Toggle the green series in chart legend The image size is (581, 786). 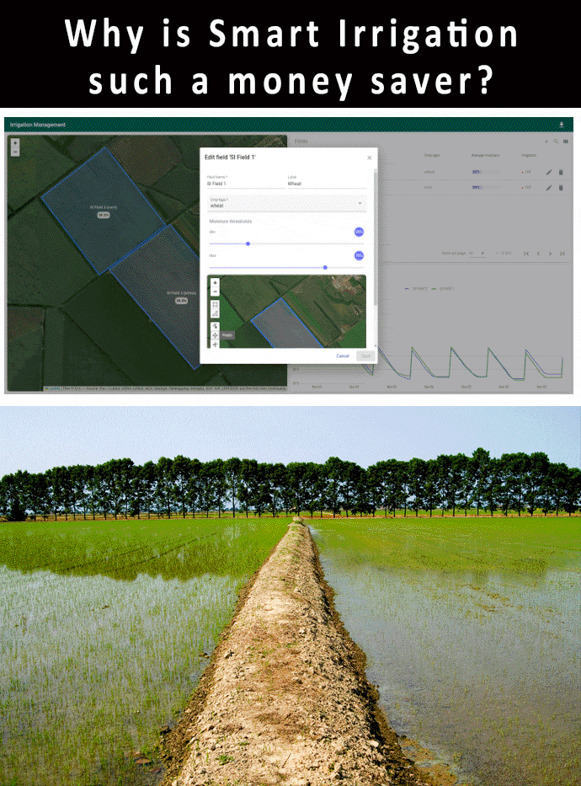(x=443, y=289)
